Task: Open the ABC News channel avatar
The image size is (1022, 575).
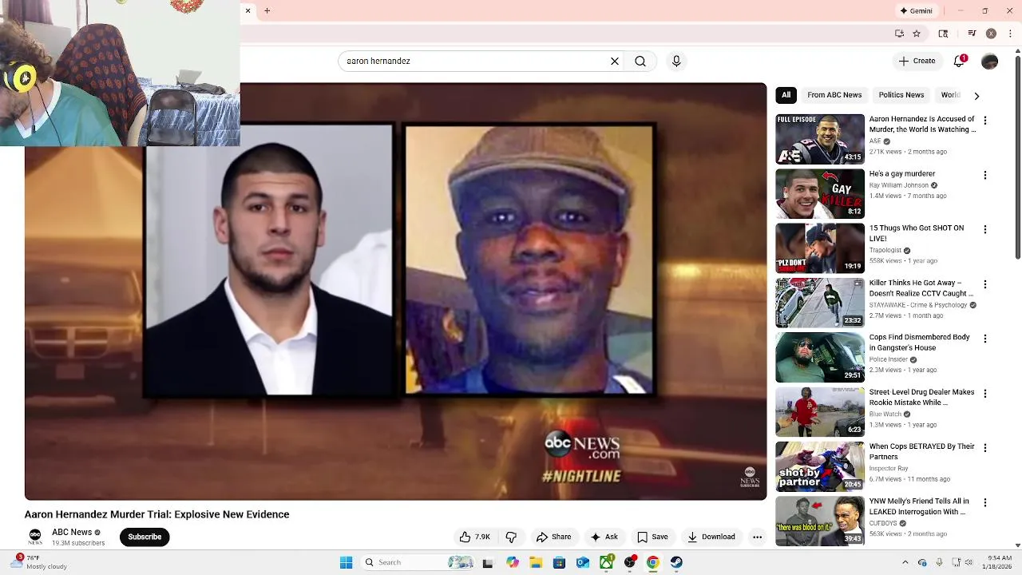Action: click(x=35, y=537)
